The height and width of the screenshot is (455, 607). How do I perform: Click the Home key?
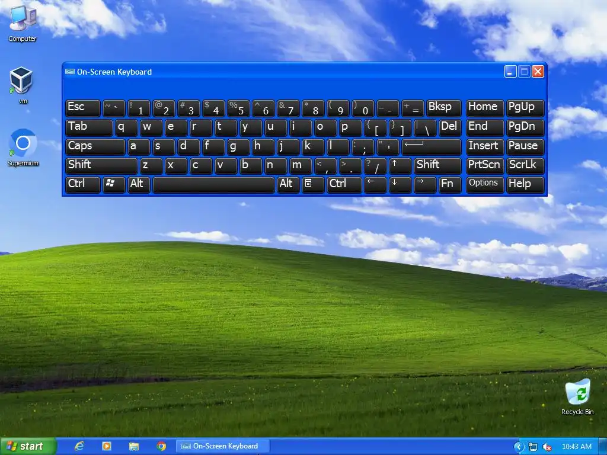pos(485,108)
